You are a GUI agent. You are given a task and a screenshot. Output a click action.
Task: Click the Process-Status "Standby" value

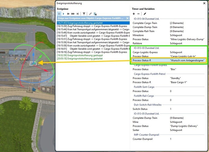coord(175,78)
